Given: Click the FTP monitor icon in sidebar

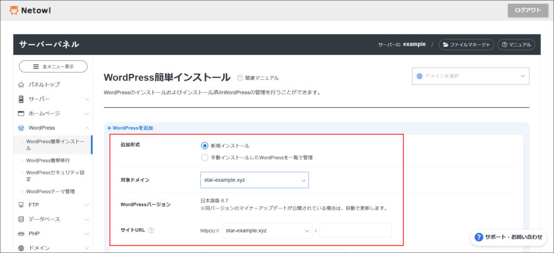Looking at the screenshot, I should (x=21, y=205).
